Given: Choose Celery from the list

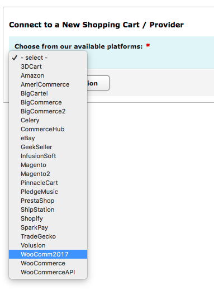Looking at the screenshot, I should 48,120.
